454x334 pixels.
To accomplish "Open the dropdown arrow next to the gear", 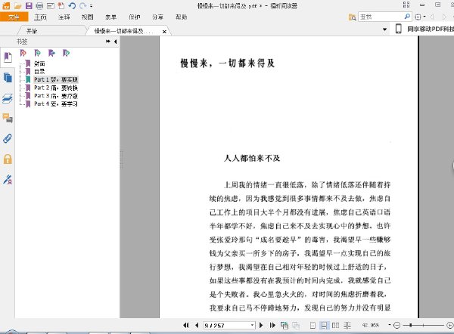I will tap(424, 17).
